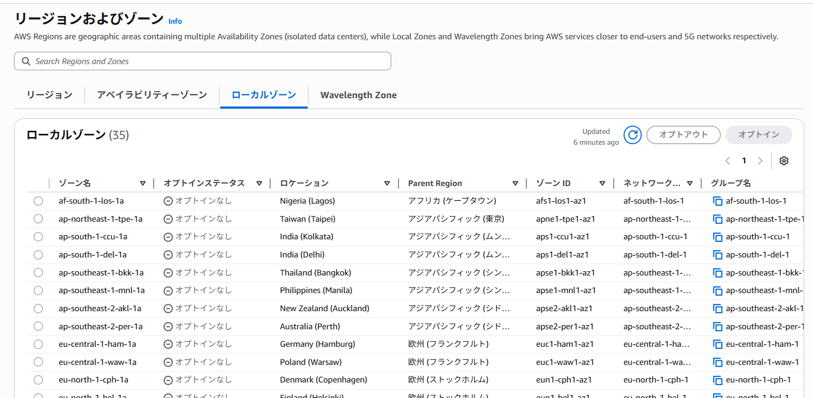Copy group name ap-southeast-2-per-1 icon
Screen dimensions: 813x398
717,327
